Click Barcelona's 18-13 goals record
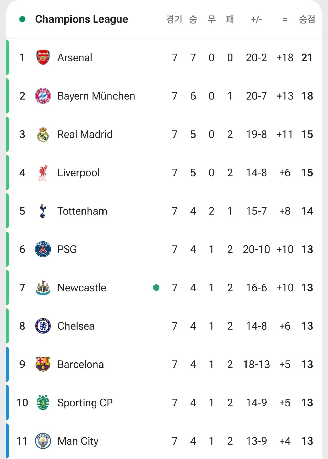The image size is (328, 459). 256,364
